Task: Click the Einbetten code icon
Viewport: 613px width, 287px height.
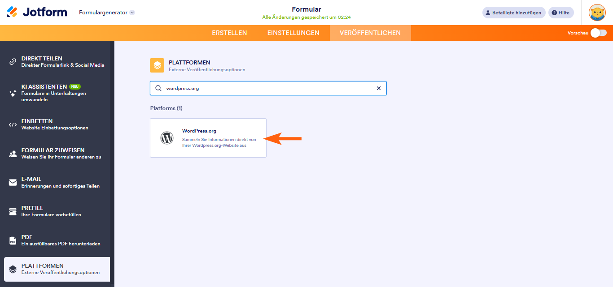Action: tap(13, 124)
